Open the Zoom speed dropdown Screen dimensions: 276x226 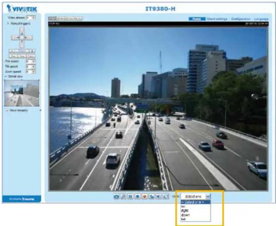pos(31,72)
